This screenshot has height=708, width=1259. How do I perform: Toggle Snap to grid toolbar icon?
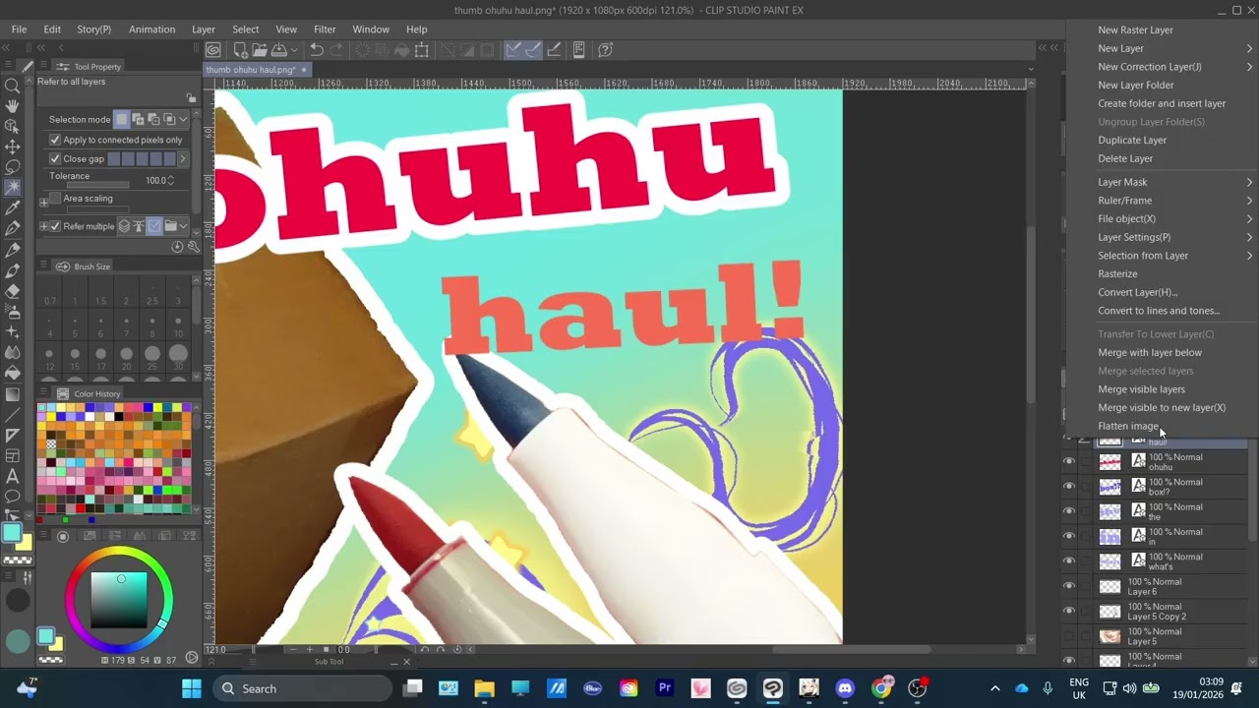pos(554,50)
